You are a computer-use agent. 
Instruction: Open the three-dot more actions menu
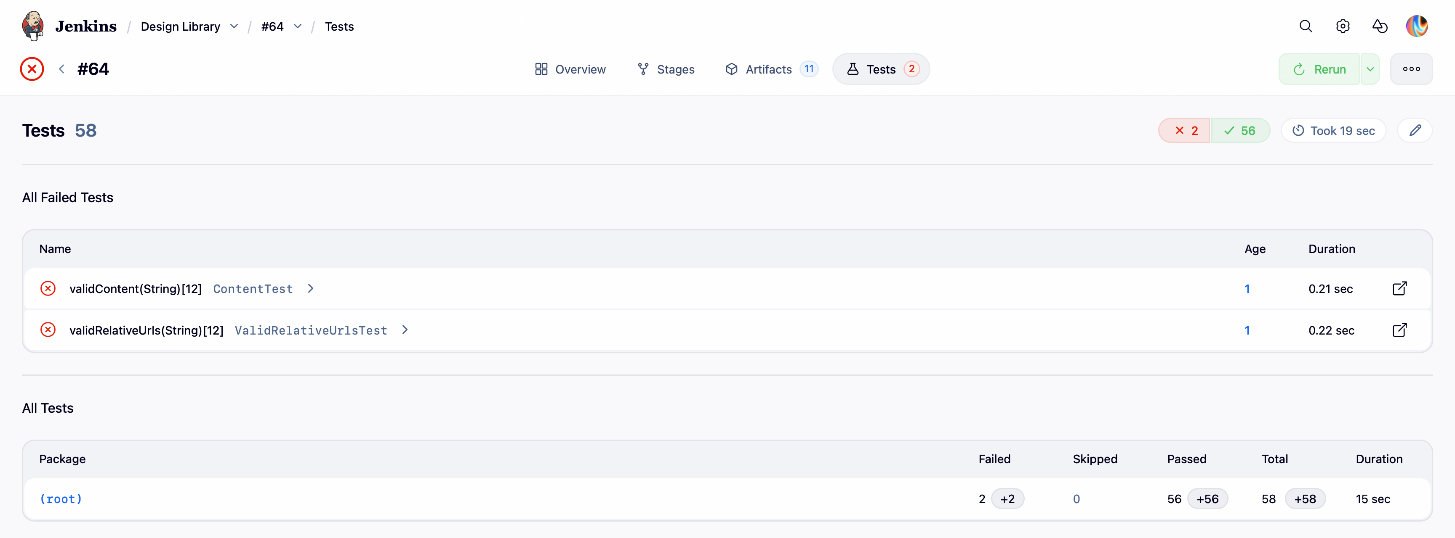click(x=1411, y=69)
